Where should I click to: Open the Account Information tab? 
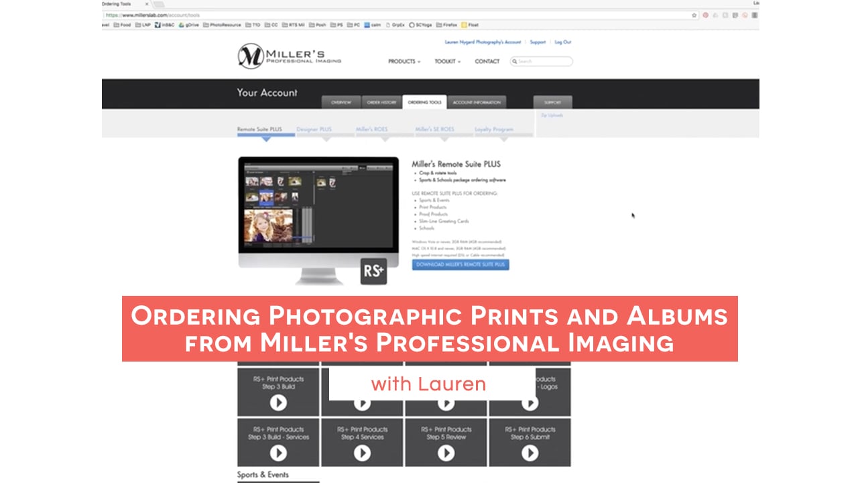coord(477,102)
